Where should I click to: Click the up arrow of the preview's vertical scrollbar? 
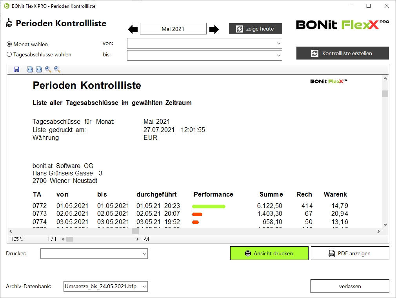(385, 78)
